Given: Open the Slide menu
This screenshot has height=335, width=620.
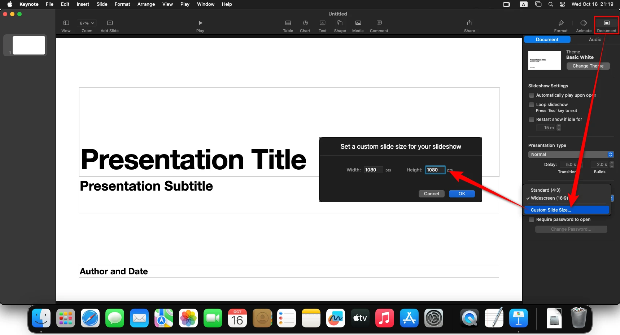Looking at the screenshot, I should pyautogui.click(x=102, y=4).
